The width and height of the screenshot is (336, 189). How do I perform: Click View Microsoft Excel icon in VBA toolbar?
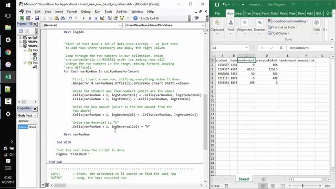(22, 18)
